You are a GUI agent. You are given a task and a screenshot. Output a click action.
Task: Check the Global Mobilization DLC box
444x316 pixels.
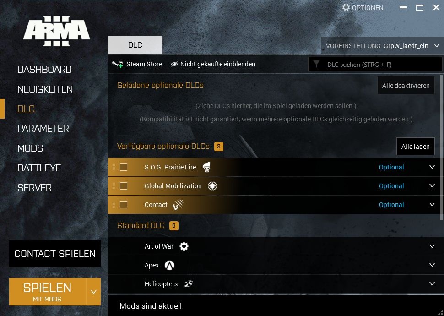click(124, 186)
